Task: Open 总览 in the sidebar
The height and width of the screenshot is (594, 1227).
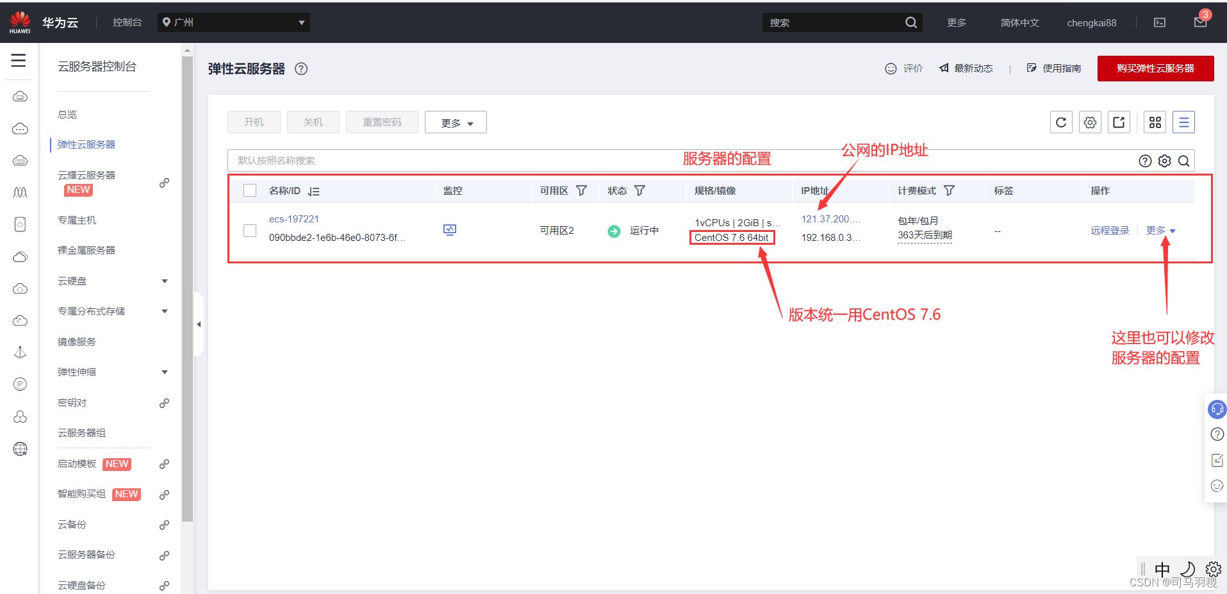Action: tap(67, 115)
